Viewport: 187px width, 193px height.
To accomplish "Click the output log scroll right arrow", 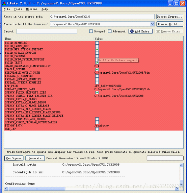I will [177, 188].
